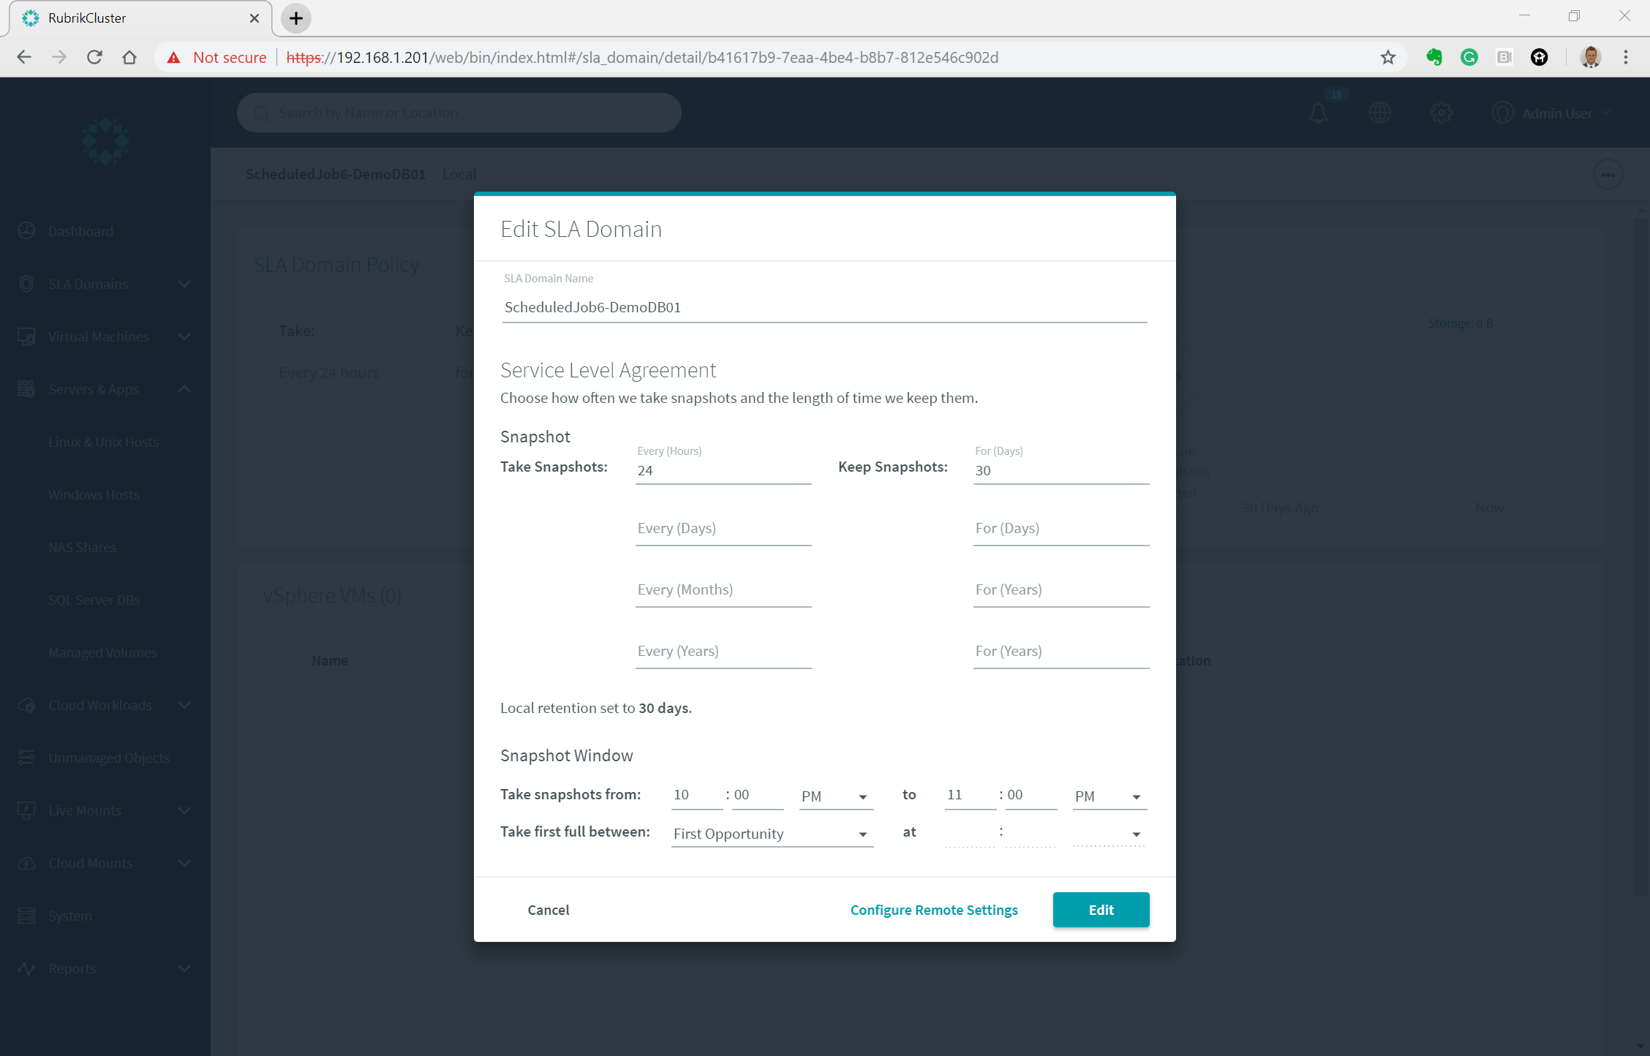
Task: Click the Evernote extension icon
Action: click(1434, 58)
